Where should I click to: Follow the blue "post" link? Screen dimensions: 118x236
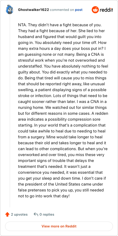coord(79,10)
